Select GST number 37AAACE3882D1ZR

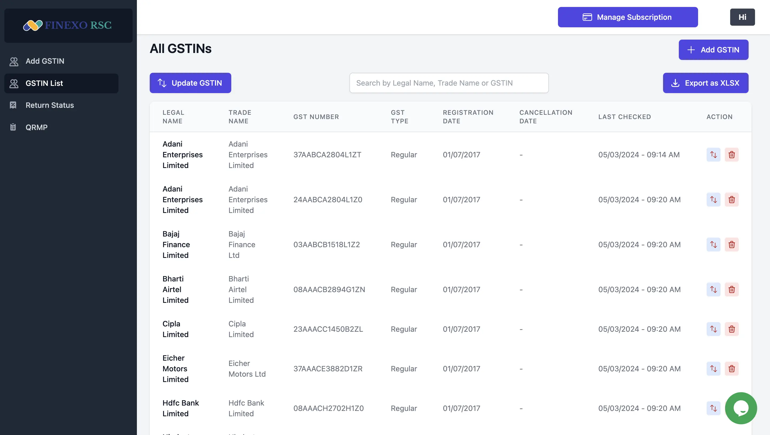tap(328, 369)
